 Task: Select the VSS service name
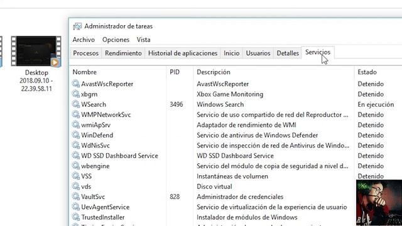(87, 176)
